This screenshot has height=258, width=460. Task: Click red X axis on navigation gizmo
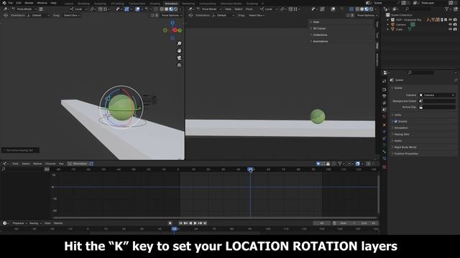click(x=175, y=30)
